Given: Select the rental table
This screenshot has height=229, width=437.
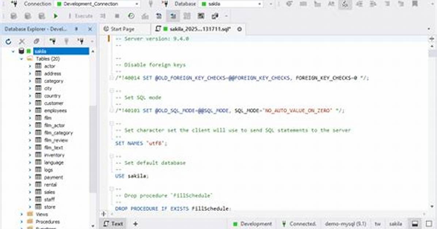Looking at the screenshot, I should (50, 185).
